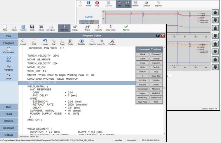
Task: Click the GoSub toolbox button
Action: [x=156, y=67]
